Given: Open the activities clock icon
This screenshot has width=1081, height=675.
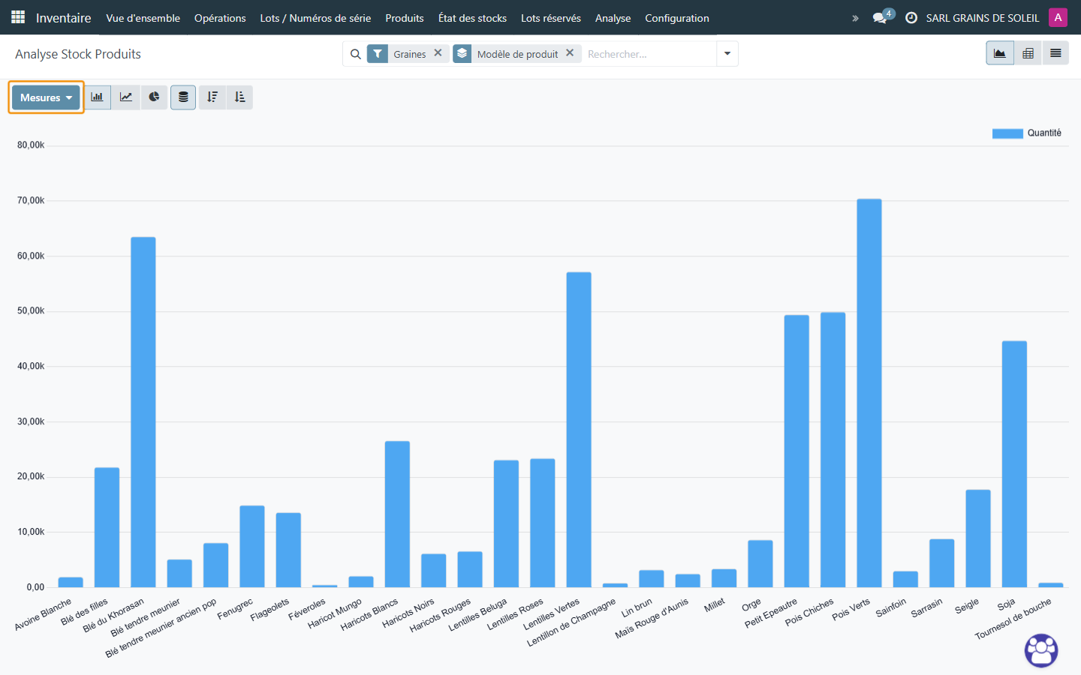Looking at the screenshot, I should coord(911,17).
